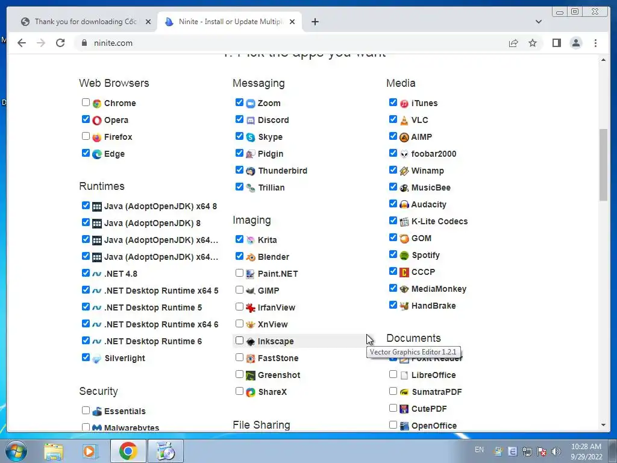The image size is (617, 463).
Task: Click the CCCP app icon
Action: pyautogui.click(x=404, y=272)
